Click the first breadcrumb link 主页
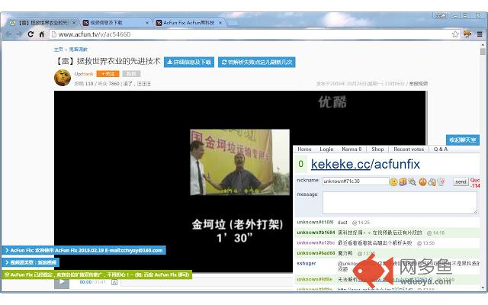Viewport: 488px width, 305px height. click(58, 50)
